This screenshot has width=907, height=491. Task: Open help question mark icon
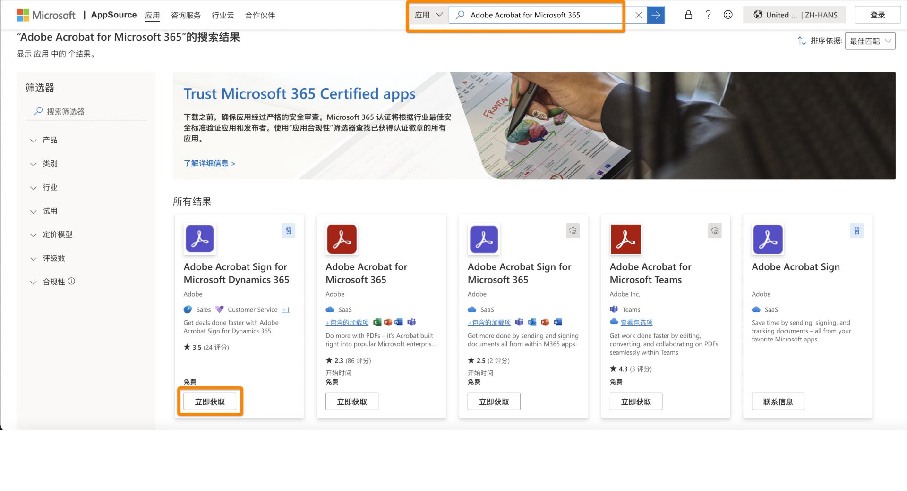708,15
